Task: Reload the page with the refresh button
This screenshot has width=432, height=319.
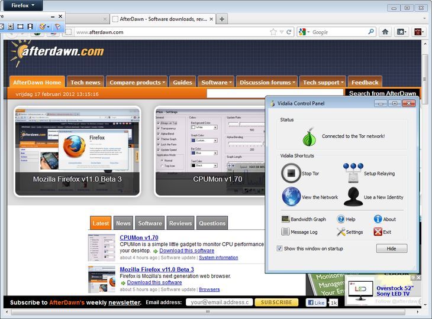Action: click(x=289, y=32)
